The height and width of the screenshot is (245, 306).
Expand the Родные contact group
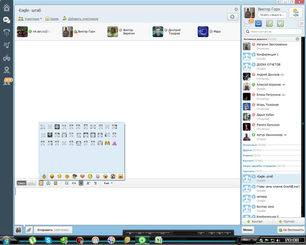coord(248,156)
